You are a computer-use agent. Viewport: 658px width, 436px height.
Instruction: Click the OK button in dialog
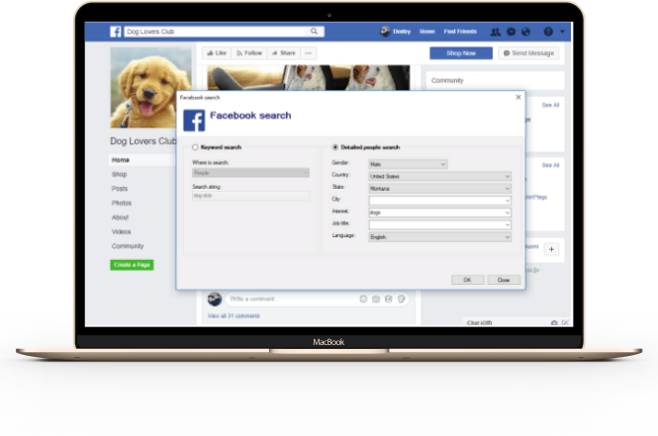[467, 280]
